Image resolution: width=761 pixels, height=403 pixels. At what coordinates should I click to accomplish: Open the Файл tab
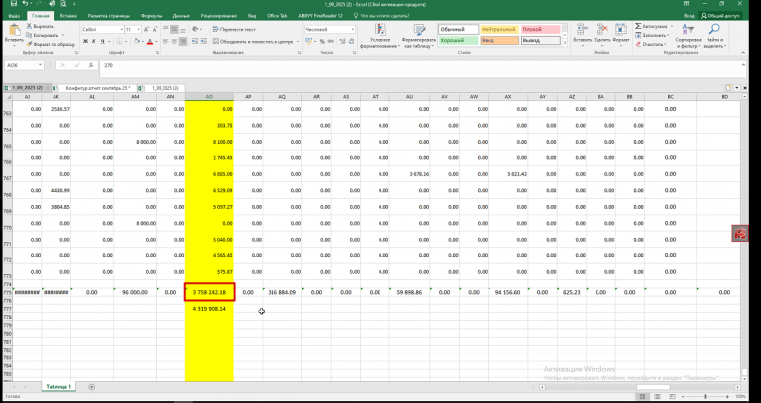pos(14,16)
